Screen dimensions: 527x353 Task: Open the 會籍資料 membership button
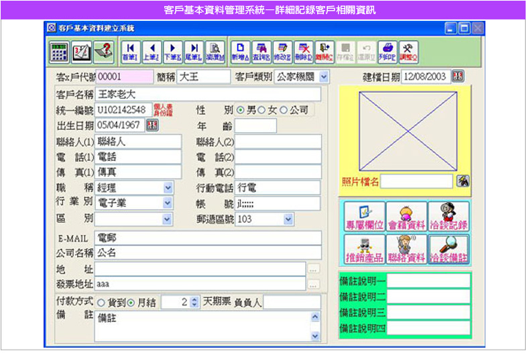click(407, 215)
